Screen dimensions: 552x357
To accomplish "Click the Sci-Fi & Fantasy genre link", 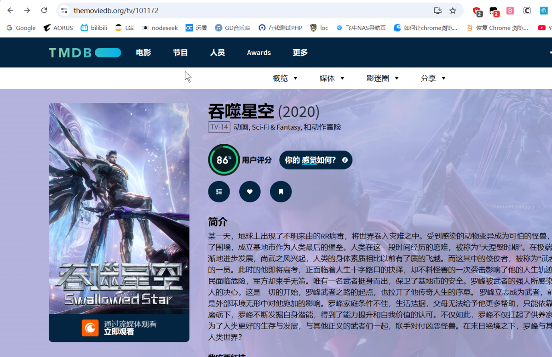I will click(x=276, y=127).
